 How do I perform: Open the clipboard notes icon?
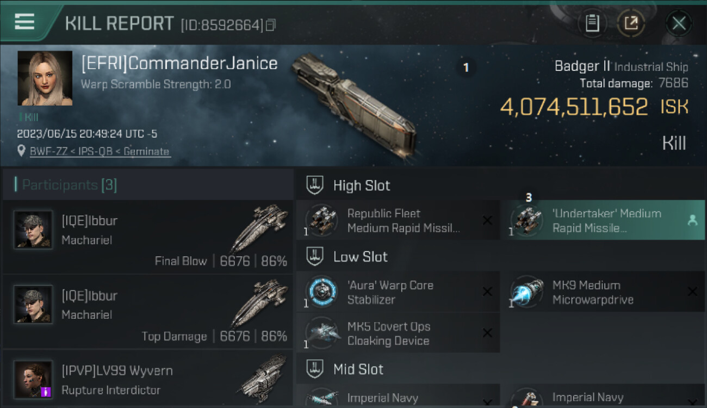click(x=592, y=23)
